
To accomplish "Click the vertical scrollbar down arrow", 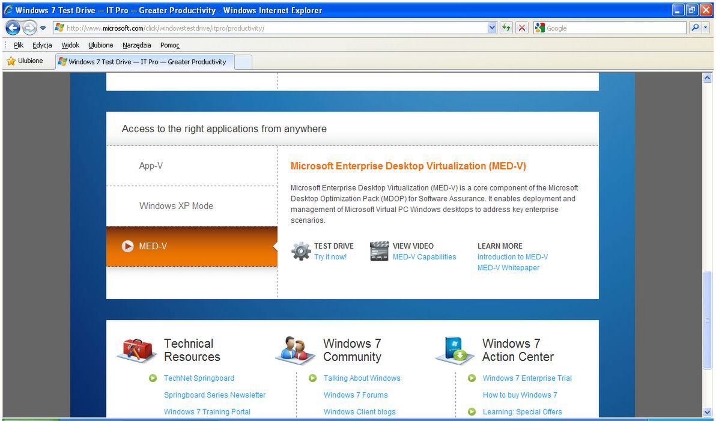I will tap(708, 412).
